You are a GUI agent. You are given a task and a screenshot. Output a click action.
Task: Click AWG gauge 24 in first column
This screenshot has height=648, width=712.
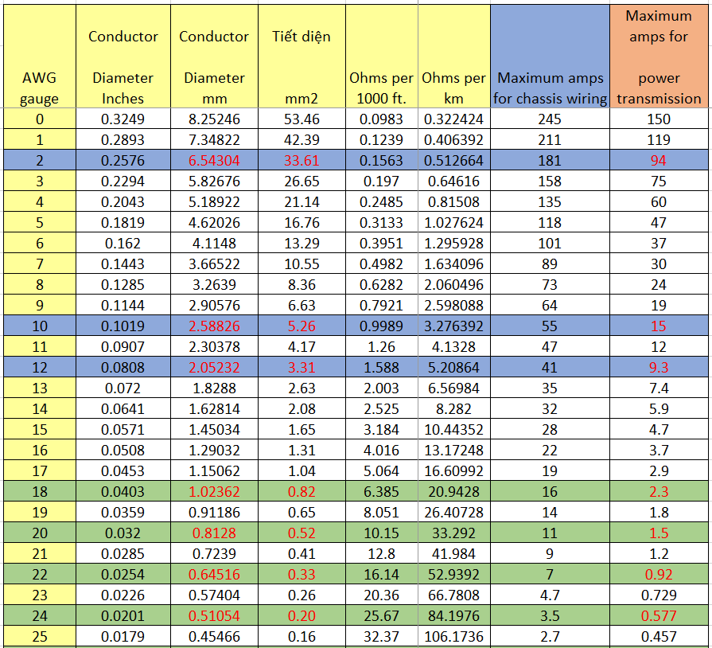[40, 615]
